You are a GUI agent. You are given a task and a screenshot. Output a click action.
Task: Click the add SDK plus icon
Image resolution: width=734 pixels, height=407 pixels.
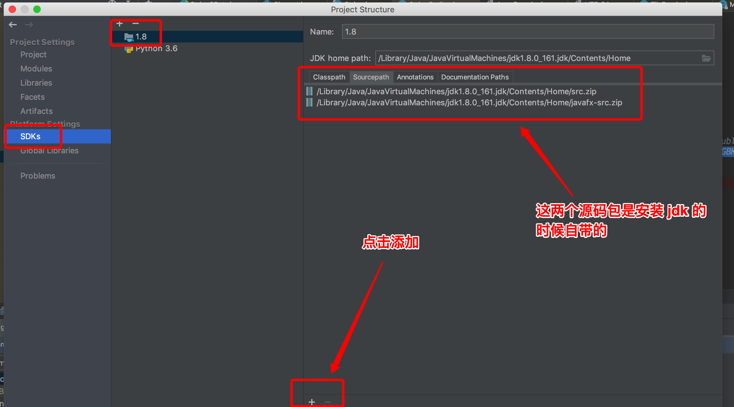coord(120,24)
